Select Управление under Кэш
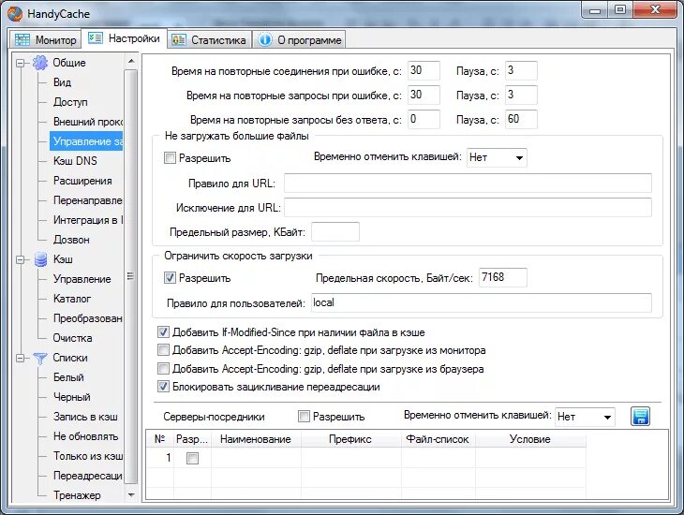The height and width of the screenshot is (515, 684). 82,279
